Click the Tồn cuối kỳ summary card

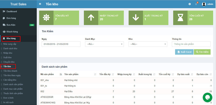click(193, 18)
